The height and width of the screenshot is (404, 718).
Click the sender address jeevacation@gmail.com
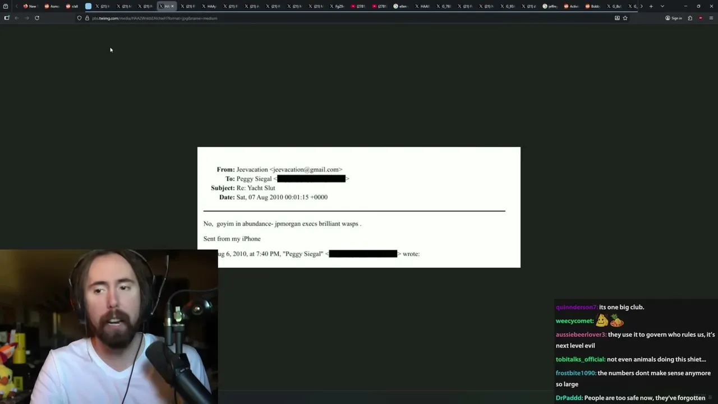click(306, 169)
